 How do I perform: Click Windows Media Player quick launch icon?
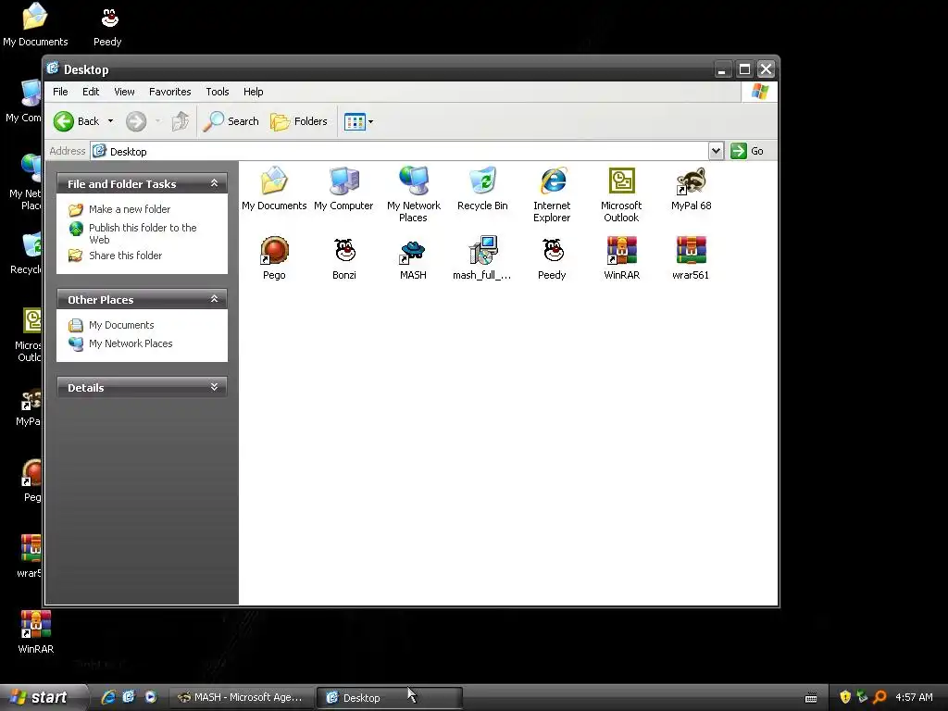(x=151, y=697)
